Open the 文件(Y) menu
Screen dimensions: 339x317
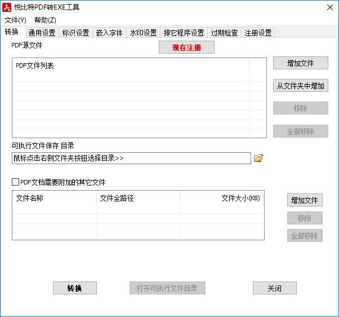15,20
